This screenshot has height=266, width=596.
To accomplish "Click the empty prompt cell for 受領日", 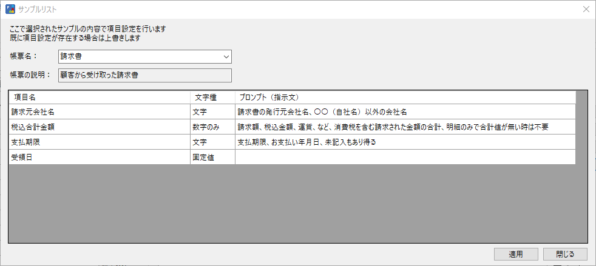I will click(x=405, y=158).
